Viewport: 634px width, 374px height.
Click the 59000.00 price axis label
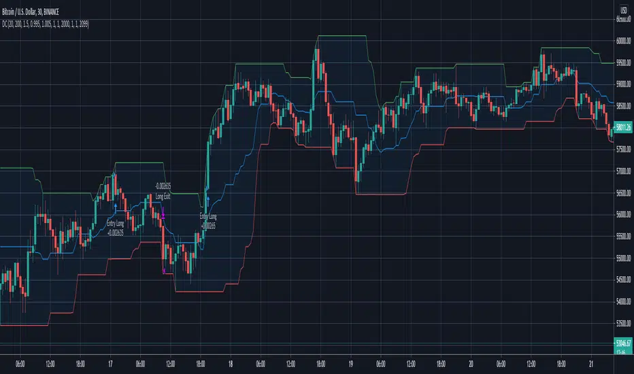[623, 84]
